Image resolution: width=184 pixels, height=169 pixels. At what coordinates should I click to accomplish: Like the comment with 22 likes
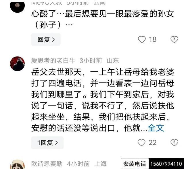(141, 143)
